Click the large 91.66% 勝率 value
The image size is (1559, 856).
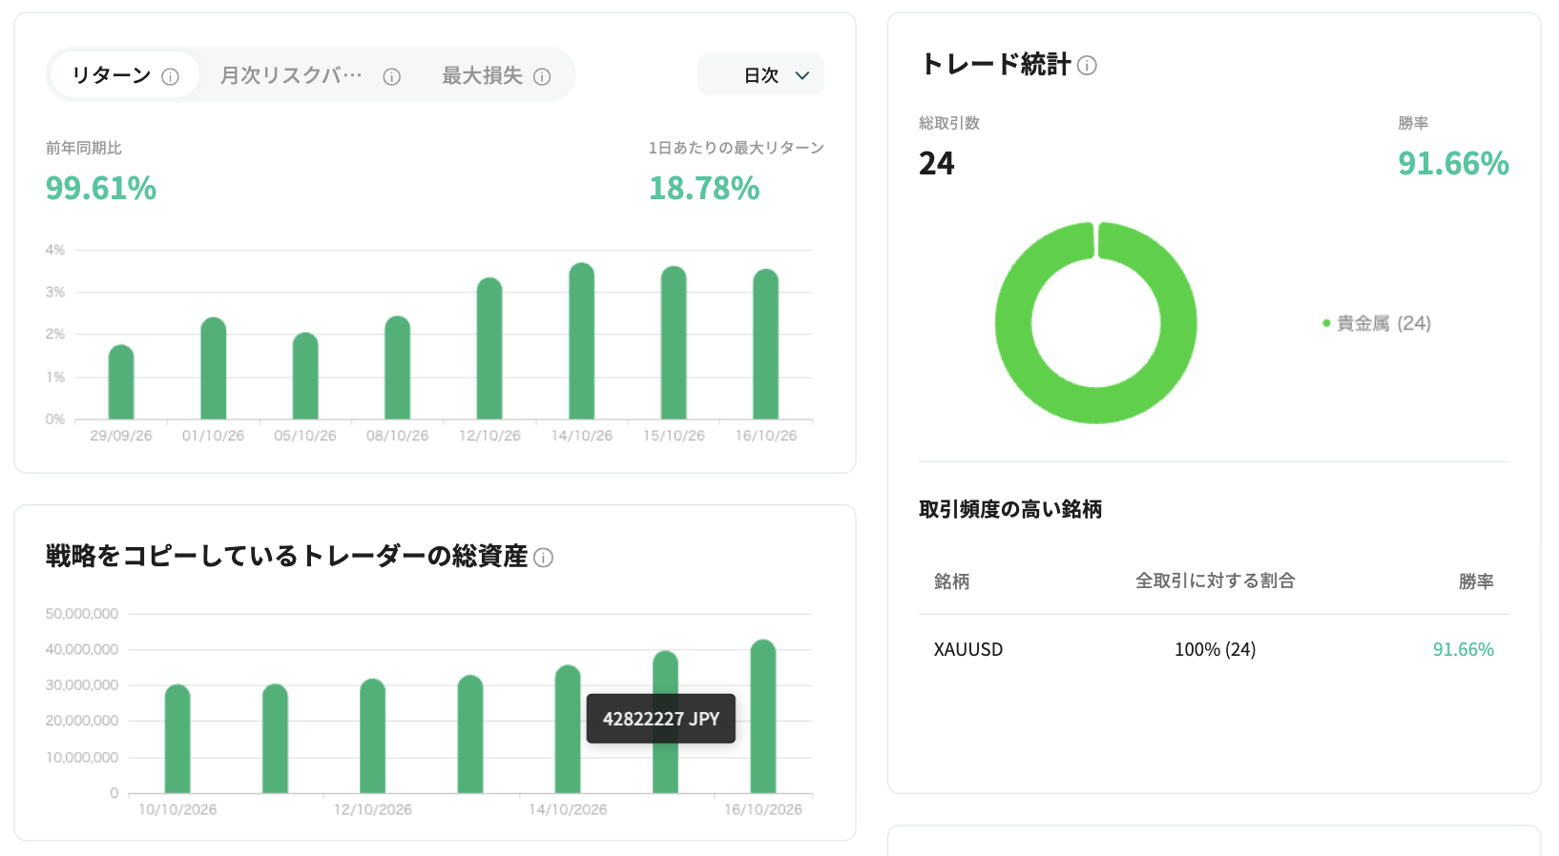[x=1454, y=163]
